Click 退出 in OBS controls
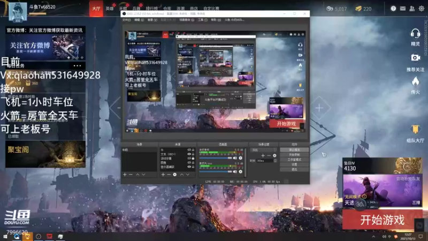 [x=294, y=169]
